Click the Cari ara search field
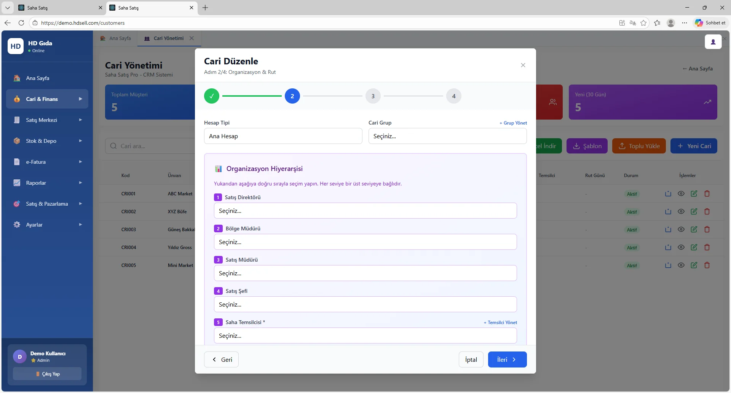 (152, 146)
